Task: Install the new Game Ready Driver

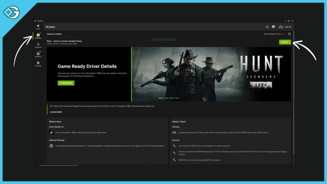Action: point(285,42)
